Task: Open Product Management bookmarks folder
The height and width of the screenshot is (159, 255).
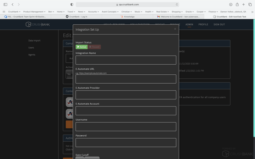Action: click(34, 12)
